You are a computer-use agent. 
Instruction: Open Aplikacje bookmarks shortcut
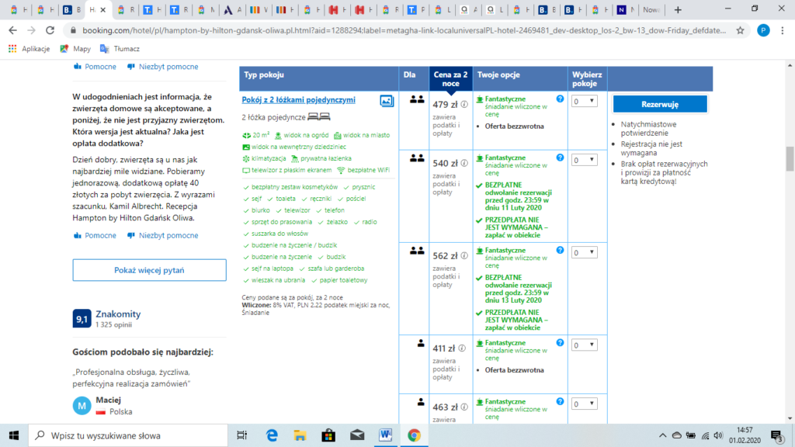click(29, 49)
